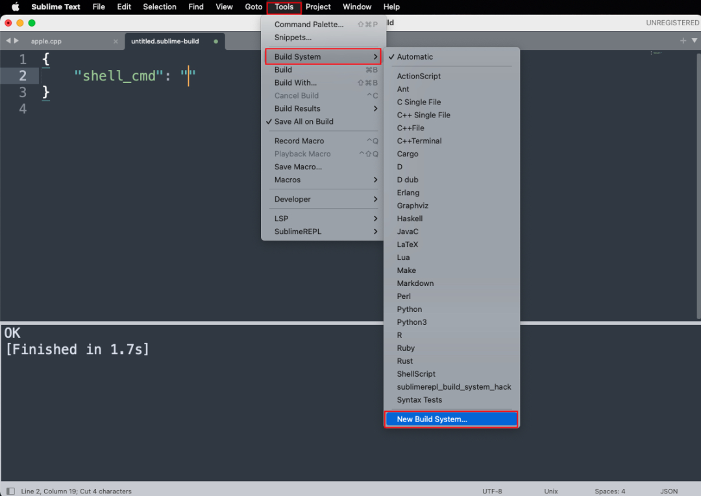Go to previous tab with left arrow
701x496 pixels.
tap(8, 41)
